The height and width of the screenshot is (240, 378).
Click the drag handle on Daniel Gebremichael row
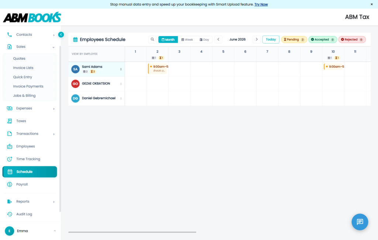[x=121, y=98]
